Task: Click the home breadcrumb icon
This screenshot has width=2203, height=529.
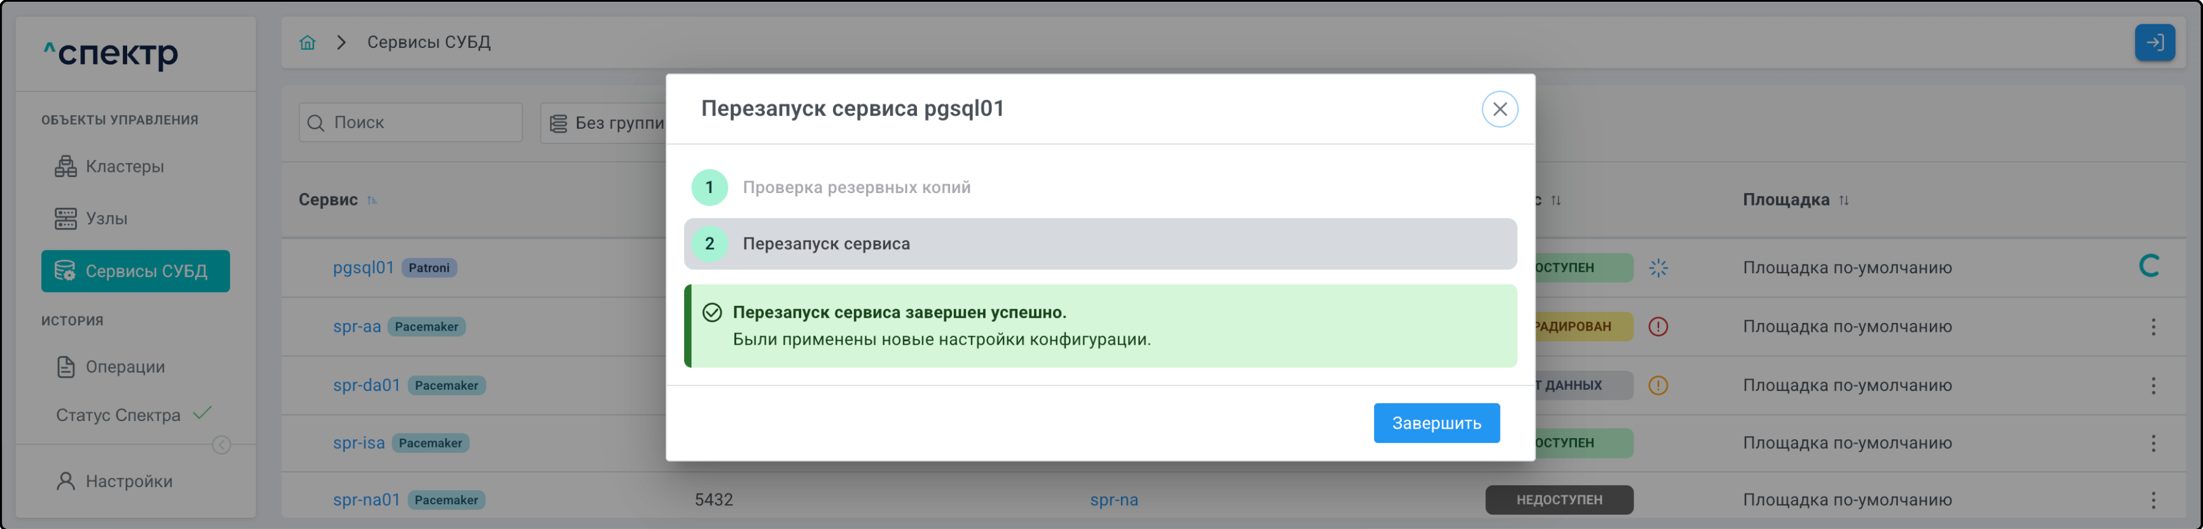Action: click(308, 43)
